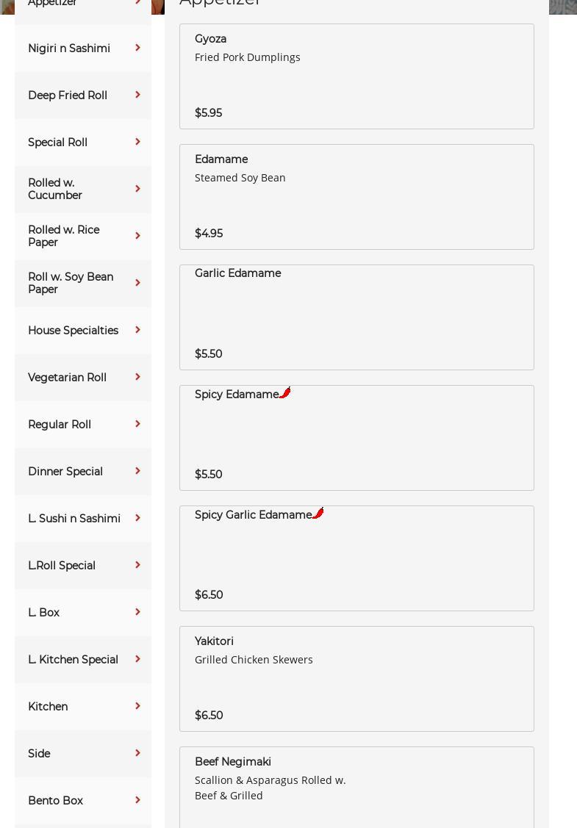This screenshot has height=828, width=577.
Task: Click the arrow icon by Roll w. Soy Bean Paper
Action: pos(137,283)
